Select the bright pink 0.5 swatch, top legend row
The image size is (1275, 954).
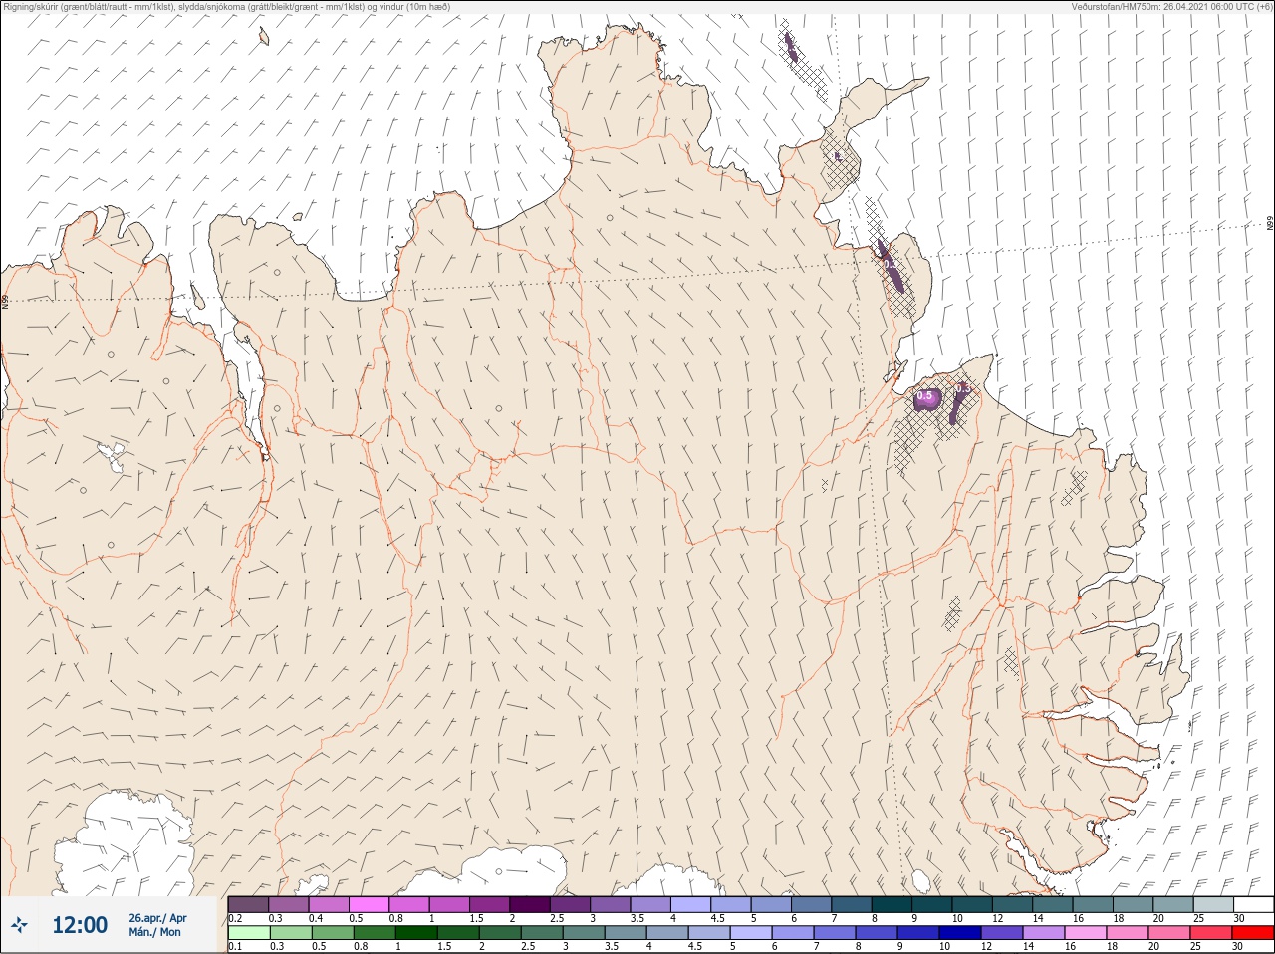click(369, 905)
